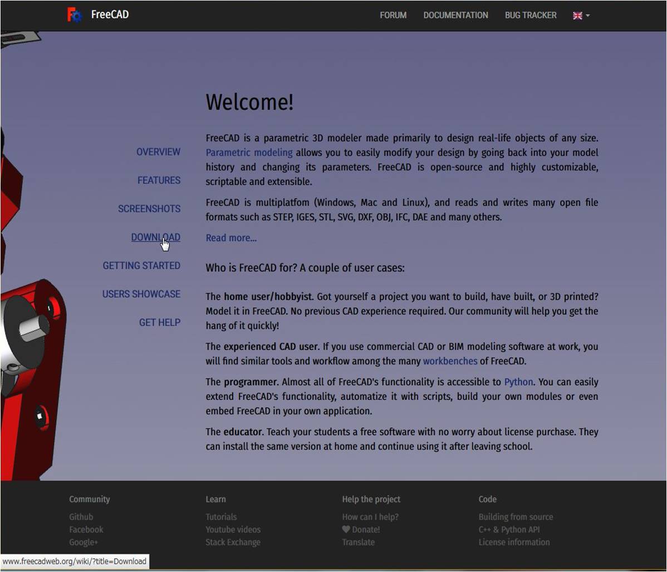Open the workbenches hyperlink
Screen dimensions: 667x572
point(450,361)
